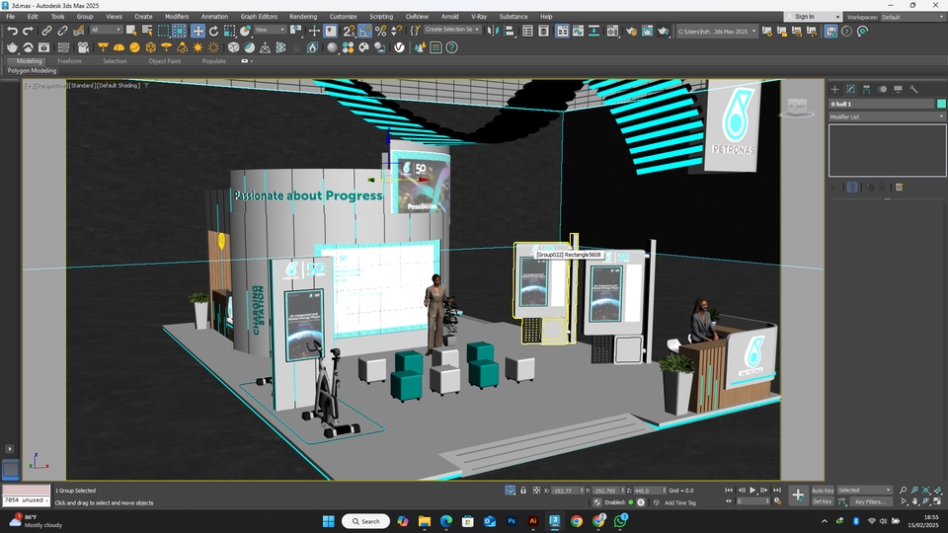The height and width of the screenshot is (533, 948).
Task: Activate the Select and Move tool
Action: pyautogui.click(x=197, y=31)
